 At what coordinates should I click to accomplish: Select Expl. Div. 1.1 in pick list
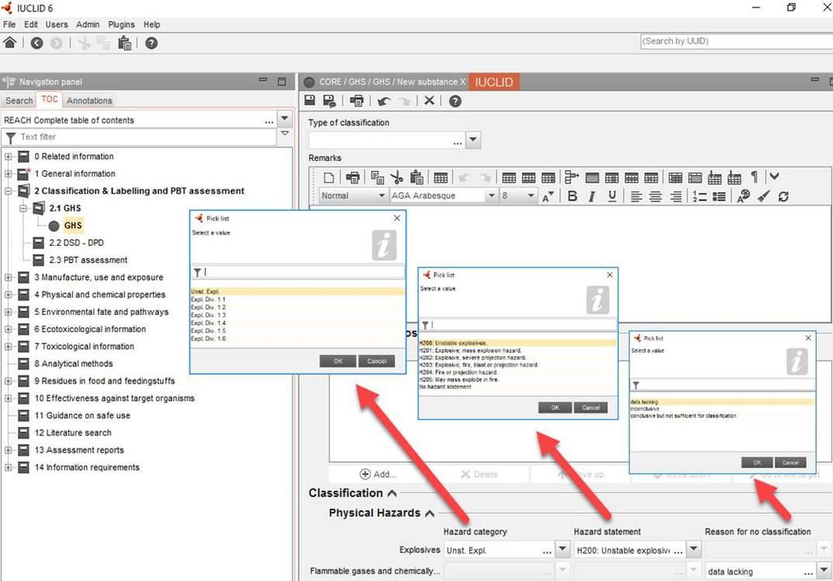click(x=298, y=299)
